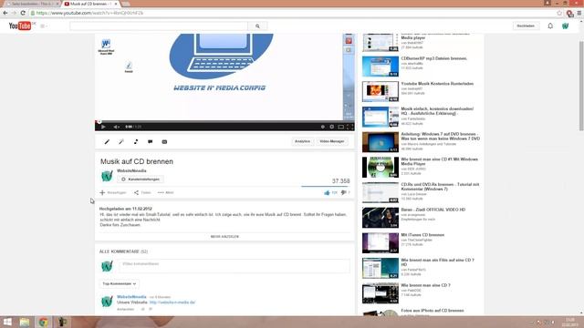Click the channel avatar beside title
This screenshot has height=328, width=584.
pos(107,176)
